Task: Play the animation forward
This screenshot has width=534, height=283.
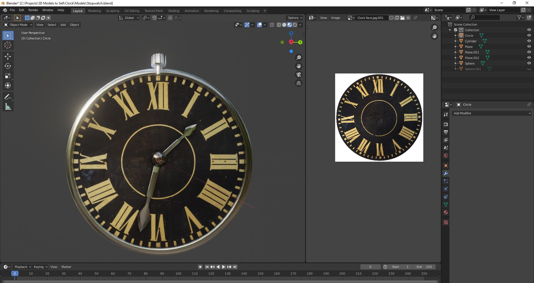Action: pyautogui.click(x=224, y=267)
